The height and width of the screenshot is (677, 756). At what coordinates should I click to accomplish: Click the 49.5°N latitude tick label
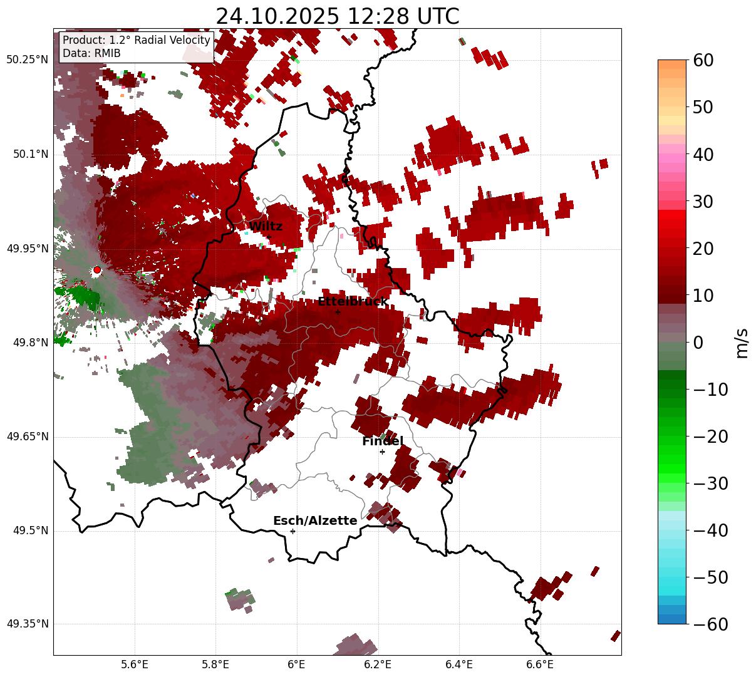30,530
